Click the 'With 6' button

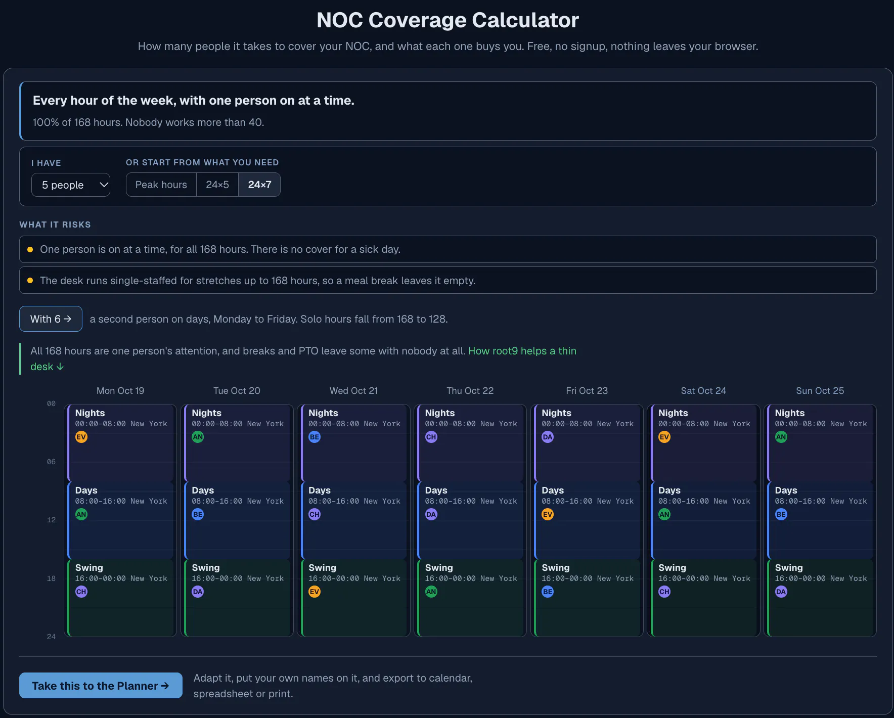coord(51,319)
